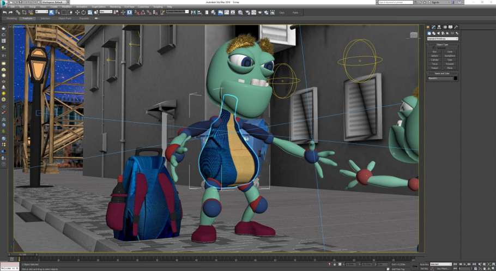Click the 3ds Max application button
496x271 pixels.
tap(4, 3)
